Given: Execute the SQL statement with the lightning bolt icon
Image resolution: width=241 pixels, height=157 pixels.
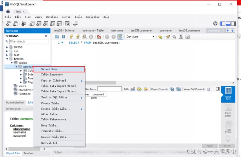Looking at the screenshot, I should tap(71, 37).
